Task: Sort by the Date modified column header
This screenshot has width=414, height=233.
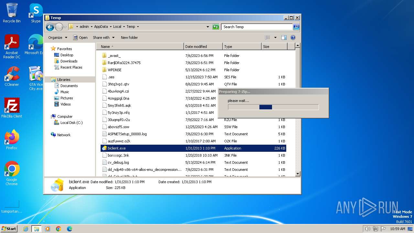Action: point(203,47)
